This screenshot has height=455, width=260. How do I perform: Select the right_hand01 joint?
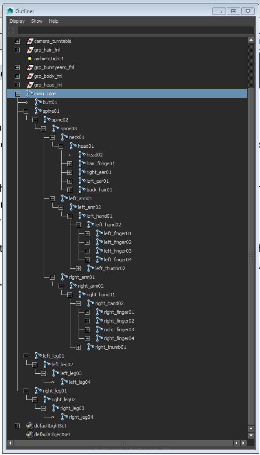pyautogui.click(x=101, y=295)
